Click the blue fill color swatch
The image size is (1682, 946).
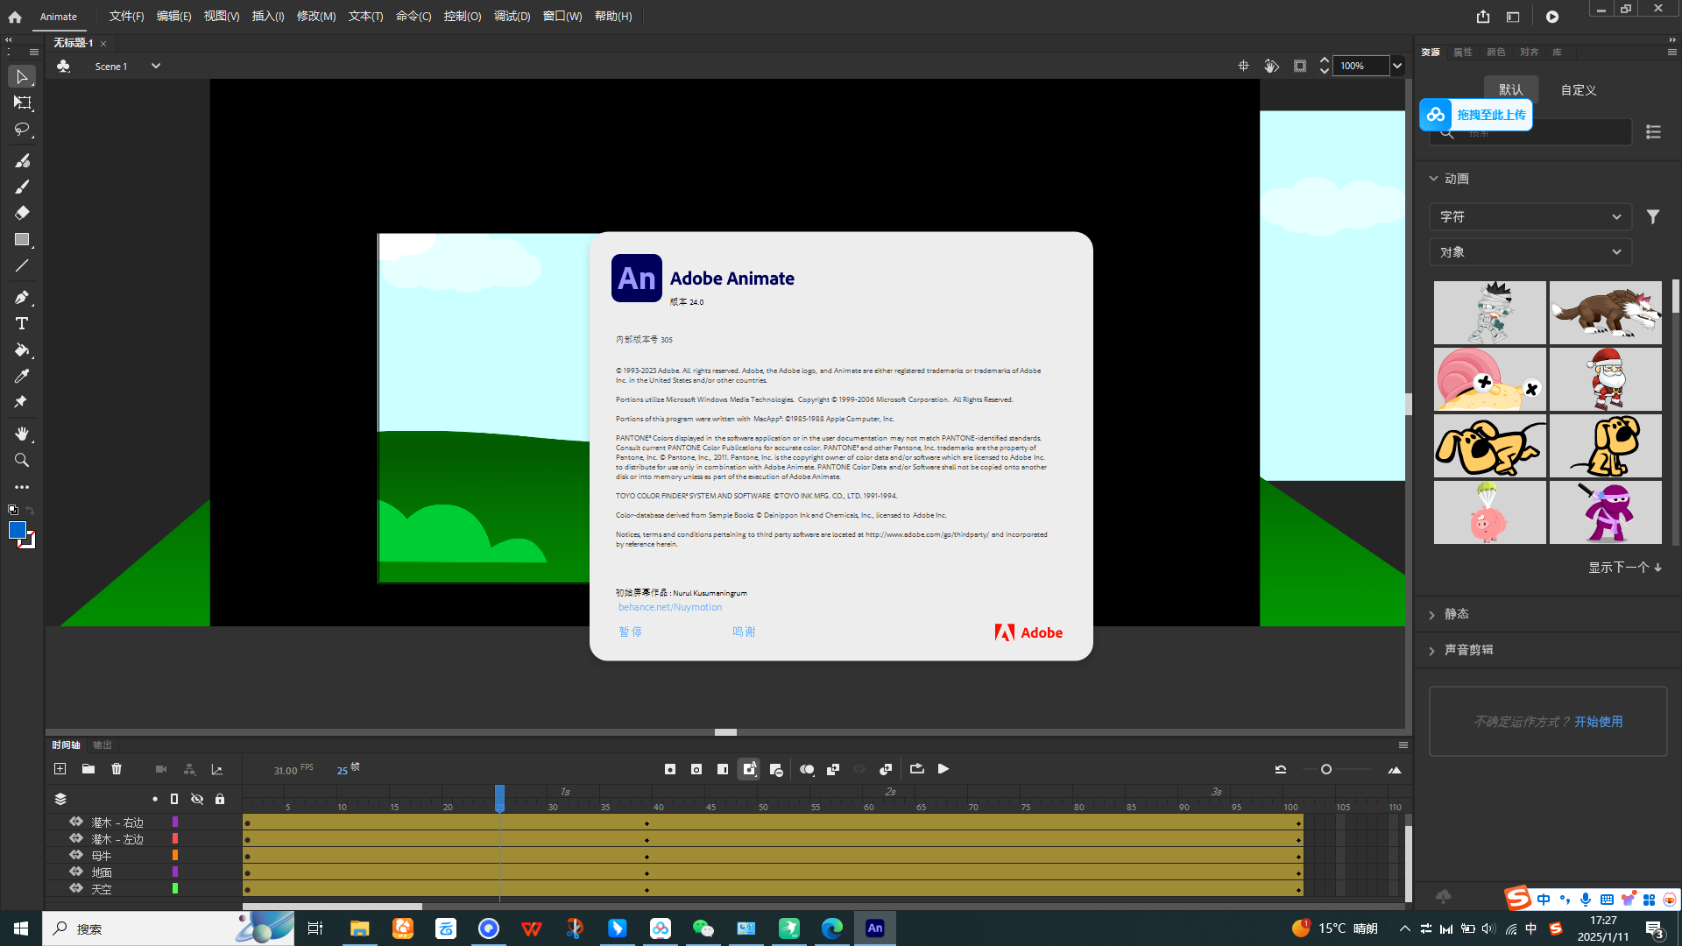[17, 530]
